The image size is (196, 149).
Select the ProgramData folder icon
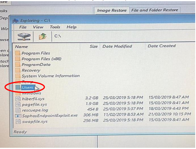click(18, 64)
